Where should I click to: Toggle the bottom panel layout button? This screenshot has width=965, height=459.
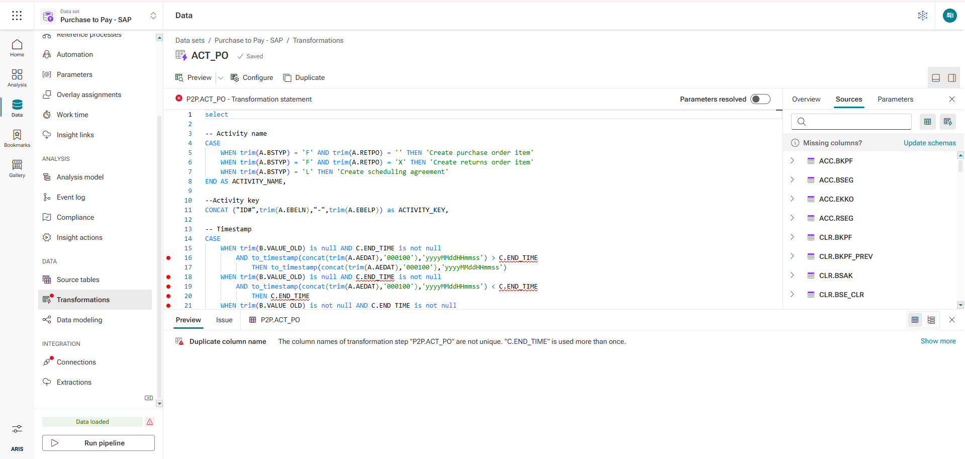click(x=936, y=78)
